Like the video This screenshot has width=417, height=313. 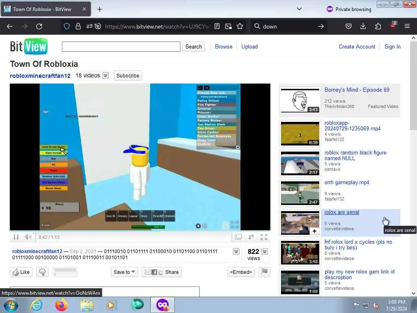tap(21, 272)
